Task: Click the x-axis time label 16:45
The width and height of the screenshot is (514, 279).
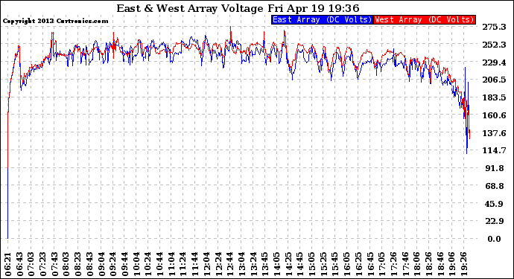Action: pyautogui.click(x=370, y=264)
